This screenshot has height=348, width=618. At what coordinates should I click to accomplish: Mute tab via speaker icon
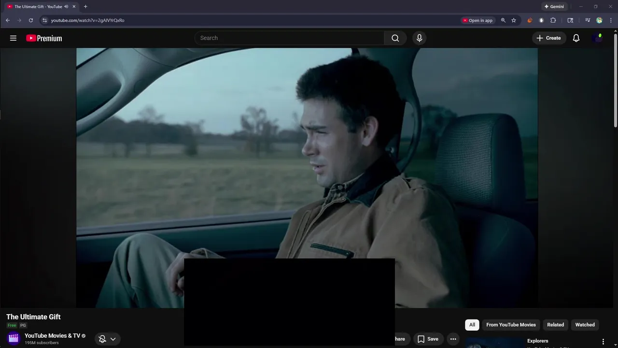pos(66,7)
